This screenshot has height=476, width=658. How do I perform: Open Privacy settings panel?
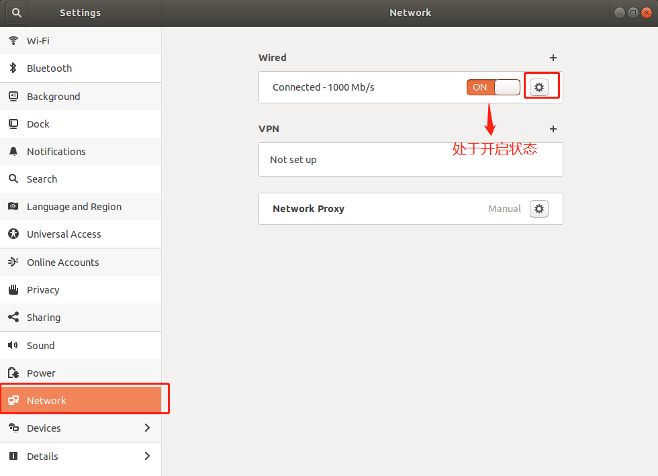[81, 289]
